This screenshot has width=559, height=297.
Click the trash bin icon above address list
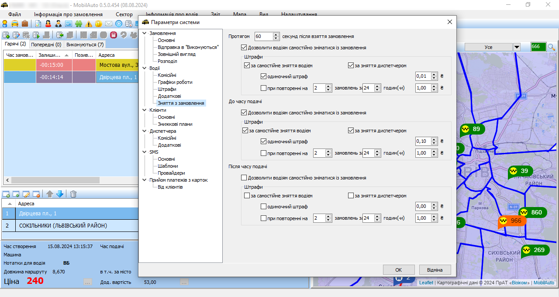pyautogui.click(x=73, y=194)
